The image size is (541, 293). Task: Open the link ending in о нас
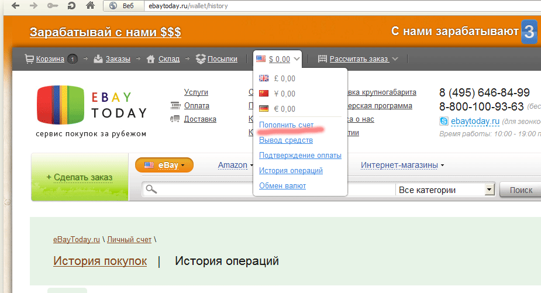pos(361,119)
